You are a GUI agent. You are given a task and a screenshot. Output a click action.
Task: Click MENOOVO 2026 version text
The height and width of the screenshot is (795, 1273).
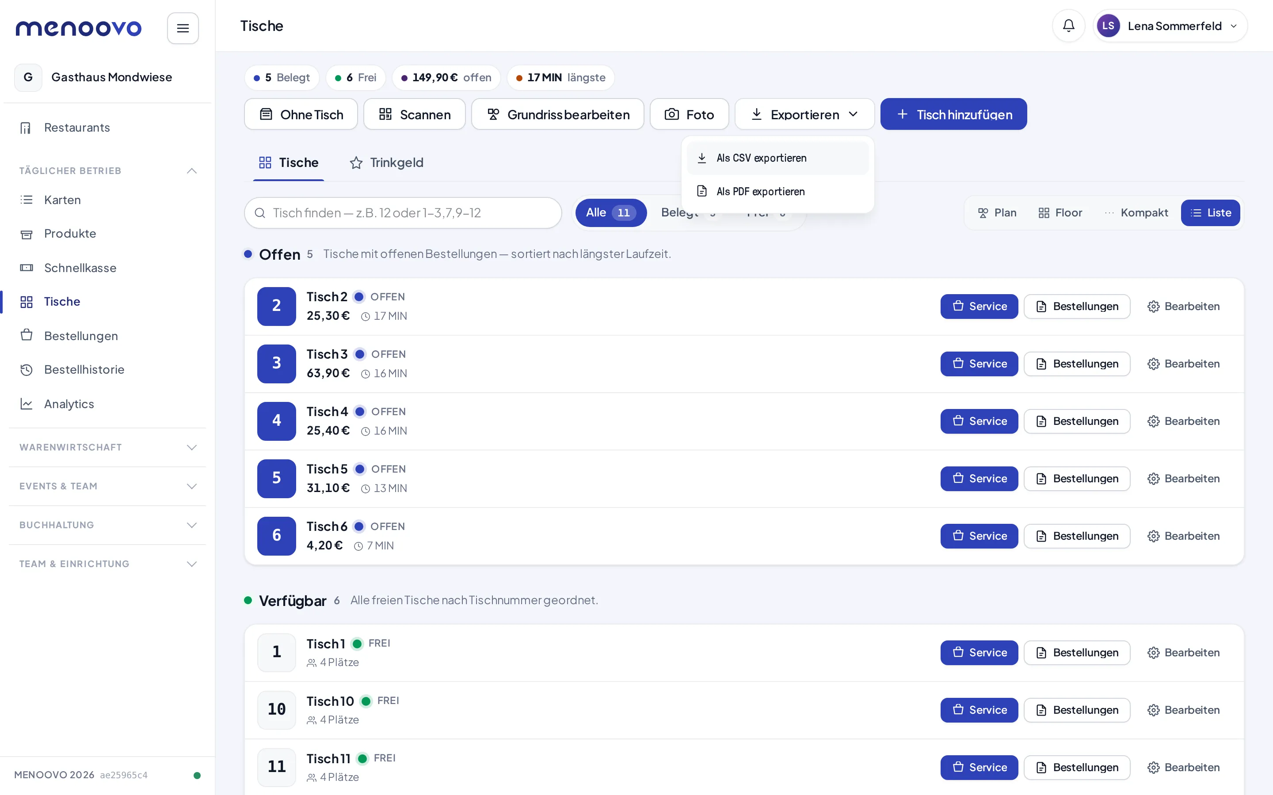click(x=54, y=775)
